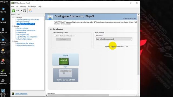Click the vertical scrollbar up arrow
The image size is (173, 97).
(138, 15)
